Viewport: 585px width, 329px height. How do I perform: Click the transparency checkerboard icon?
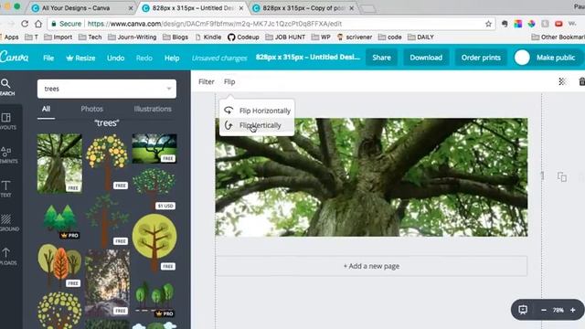coord(562,81)
